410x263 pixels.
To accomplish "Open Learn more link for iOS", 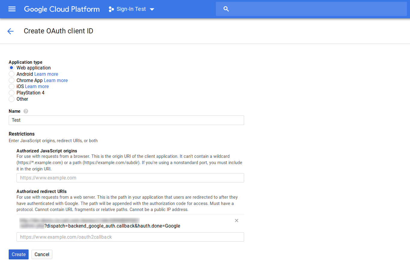I will point(37,87).
